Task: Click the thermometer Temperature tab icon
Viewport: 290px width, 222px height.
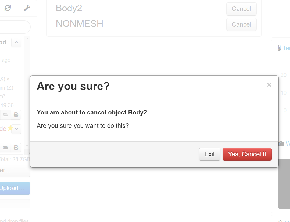Action: point(279,48)
